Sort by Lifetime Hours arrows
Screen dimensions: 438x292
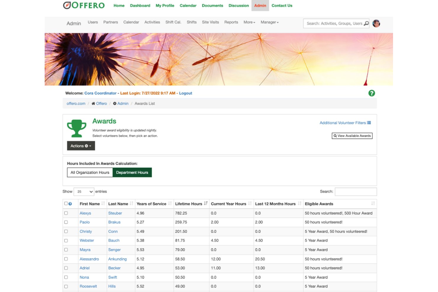click(x=206, y=204)
